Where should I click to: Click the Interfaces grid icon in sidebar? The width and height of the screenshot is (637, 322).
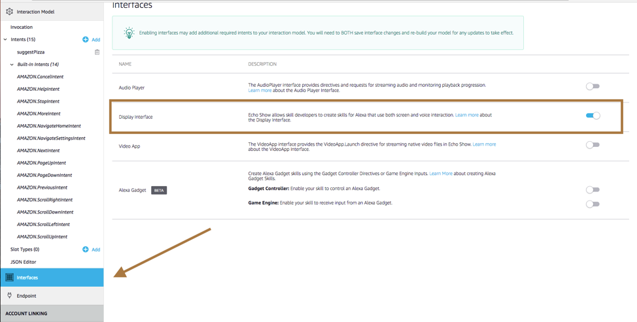9,278
